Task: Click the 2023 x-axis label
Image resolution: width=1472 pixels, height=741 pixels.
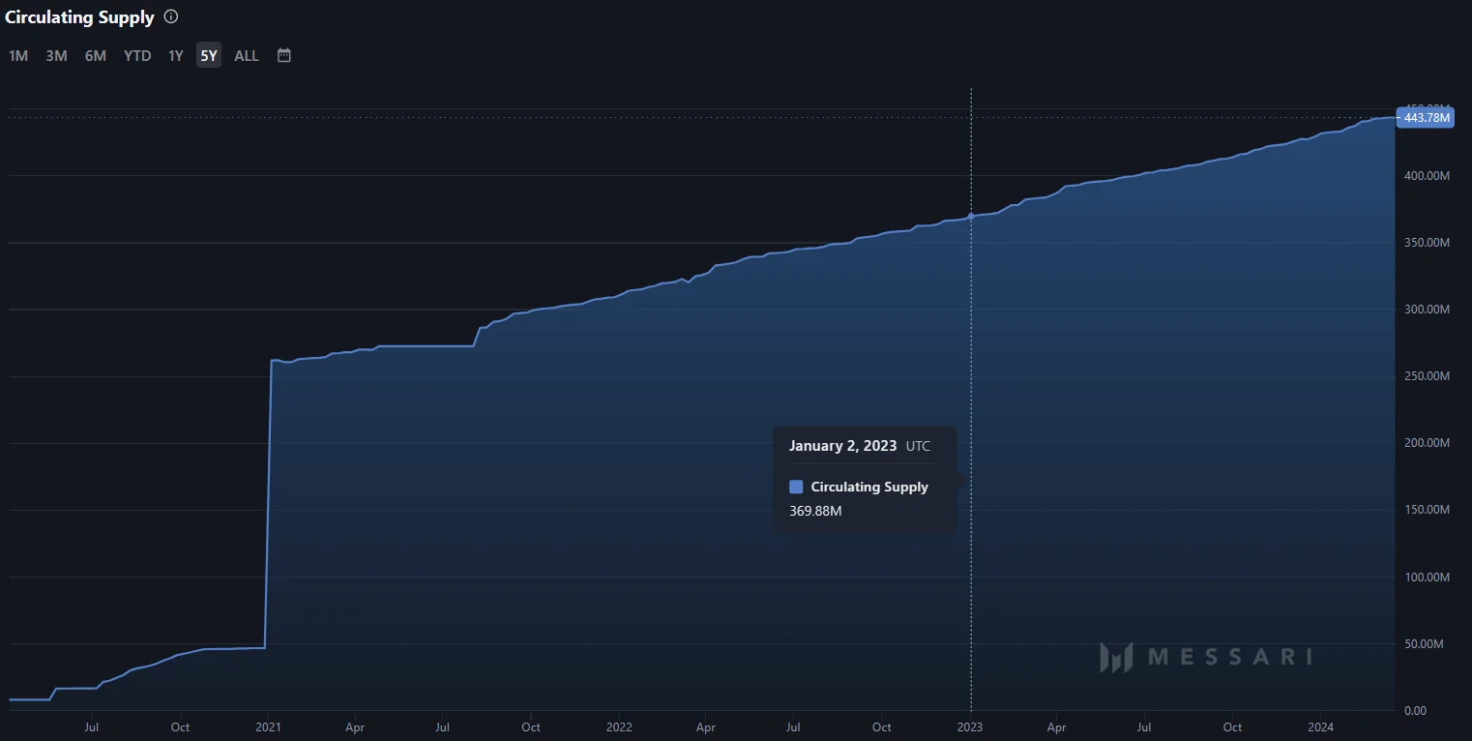Action: point(970,726)
